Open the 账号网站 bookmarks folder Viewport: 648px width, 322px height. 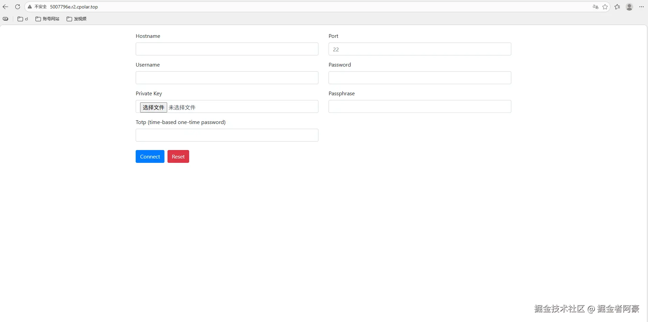(x=47, y=19)
